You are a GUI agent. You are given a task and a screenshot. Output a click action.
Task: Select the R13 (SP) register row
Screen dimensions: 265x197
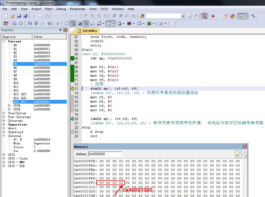[20, 94]
